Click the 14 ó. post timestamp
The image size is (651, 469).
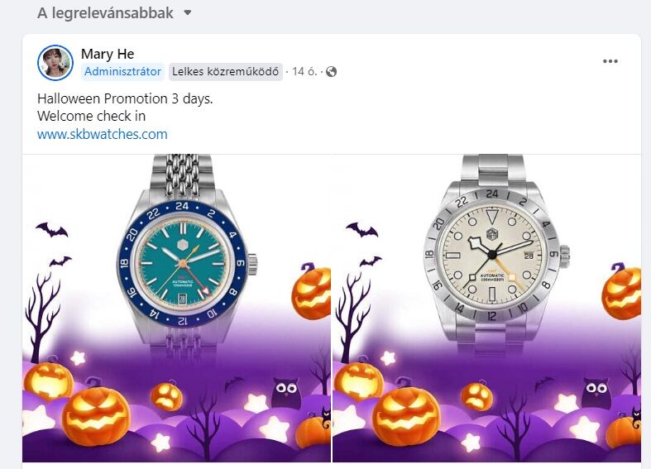304,71
